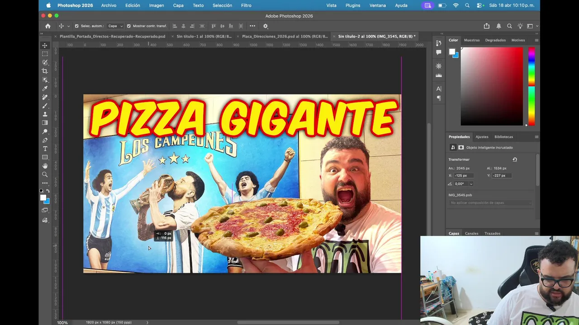Open the Discover lightbulb panel
Image resolution: width=579 pixels, height=325 pixels.
[x=520, y=26]
